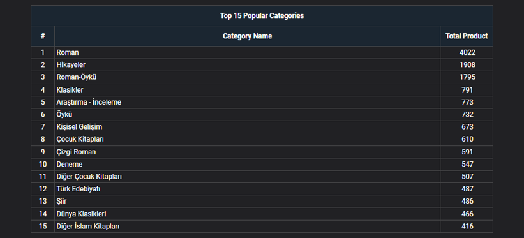Image resolution: width=524 pixels, height=238 pixels.
Task: Click the total value 466
Action: point(467,214)
